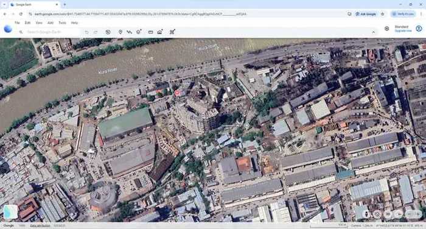Reload the current page
The height and width of the screenshot is (229, 426).
point(21,14)
